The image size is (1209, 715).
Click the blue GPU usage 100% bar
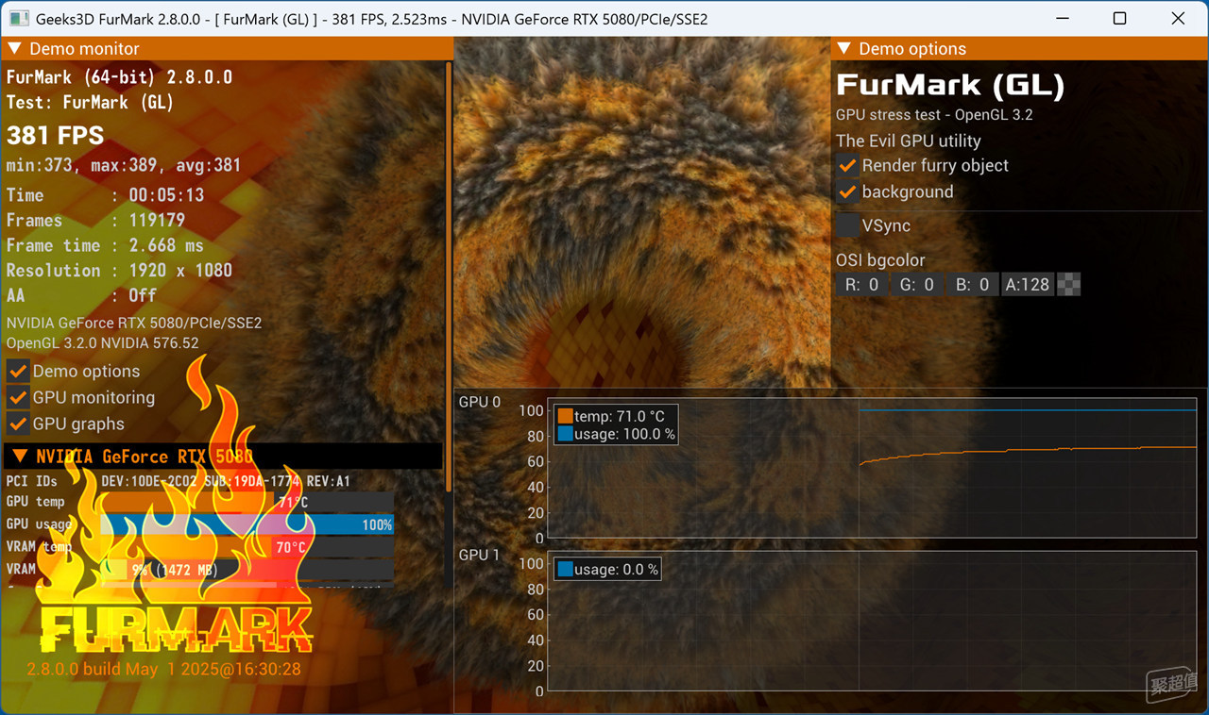click(246, 525)
